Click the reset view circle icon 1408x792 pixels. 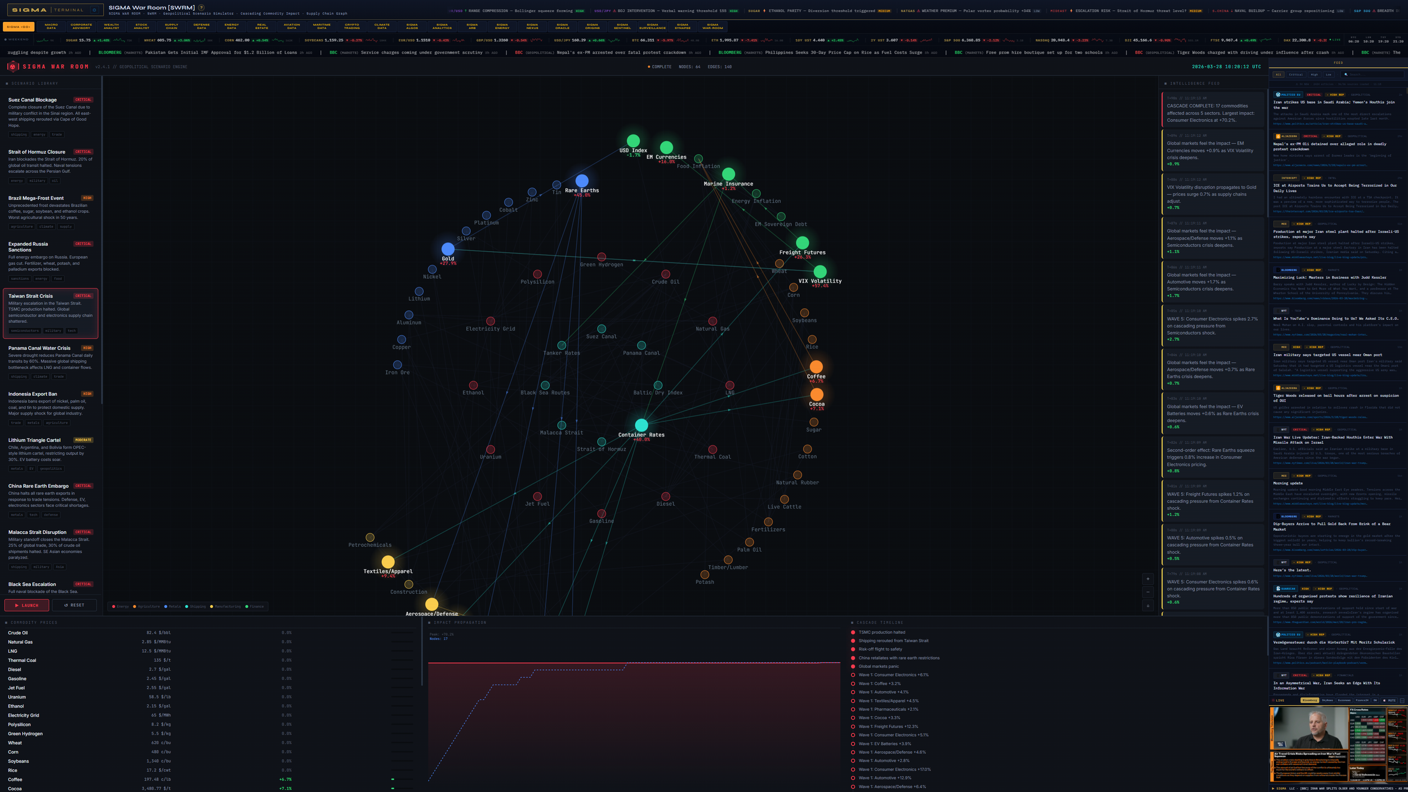[x=1148, y=606]
